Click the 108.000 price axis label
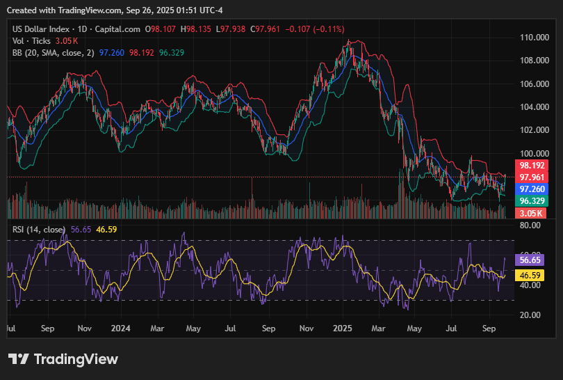The image size is (563, 380). (x=535, y=61)
